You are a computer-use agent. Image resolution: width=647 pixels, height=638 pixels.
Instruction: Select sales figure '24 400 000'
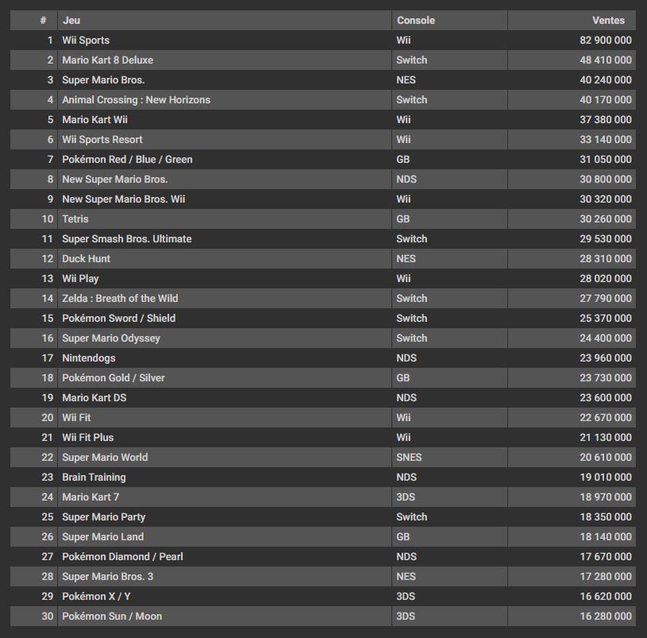pyautogui.click(x=606, y=338)
